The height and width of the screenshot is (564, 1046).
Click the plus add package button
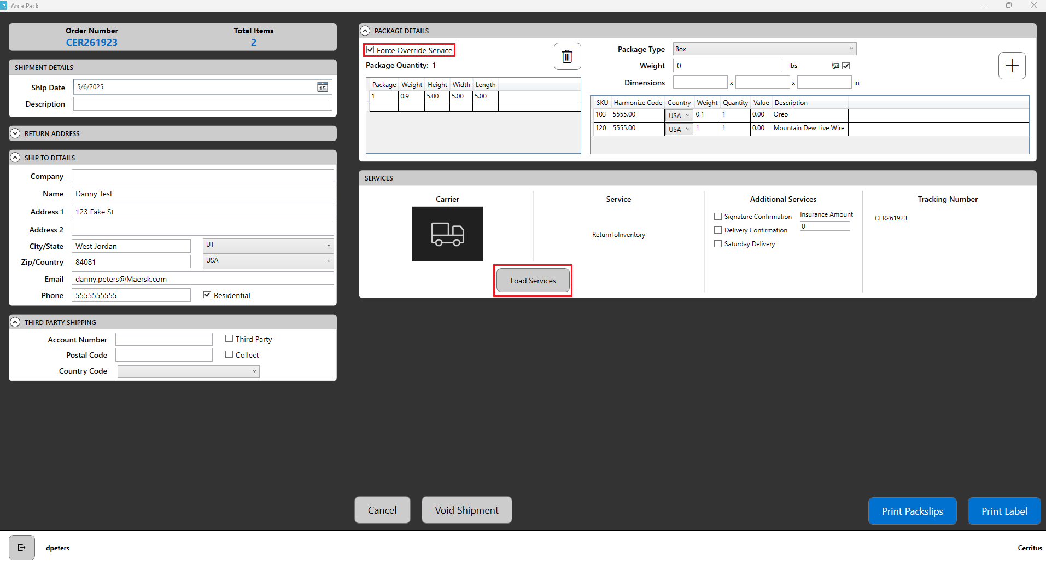pyautogui.click(x=1012, y=66)
